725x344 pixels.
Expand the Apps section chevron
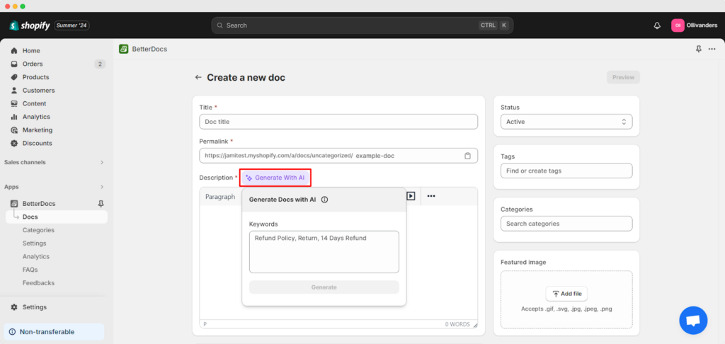(102, 187)
